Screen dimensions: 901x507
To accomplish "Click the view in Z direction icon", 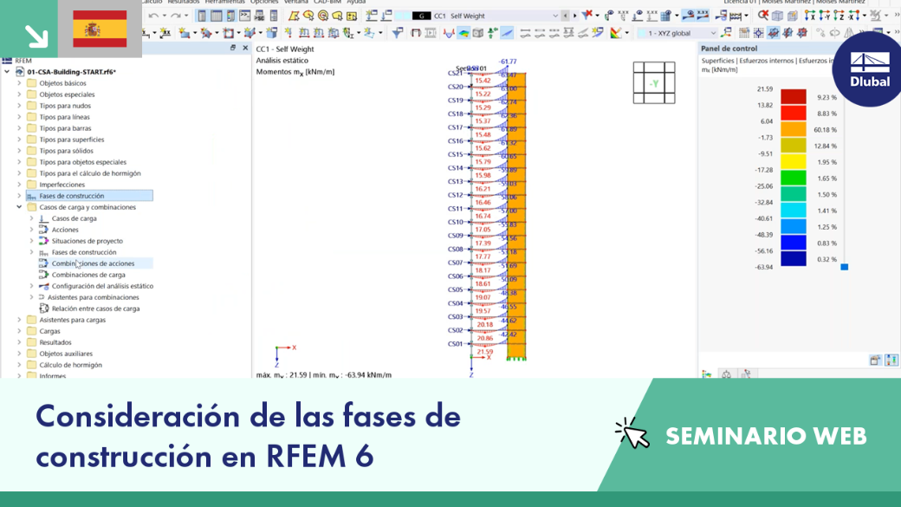I will (x=839, y=16).
